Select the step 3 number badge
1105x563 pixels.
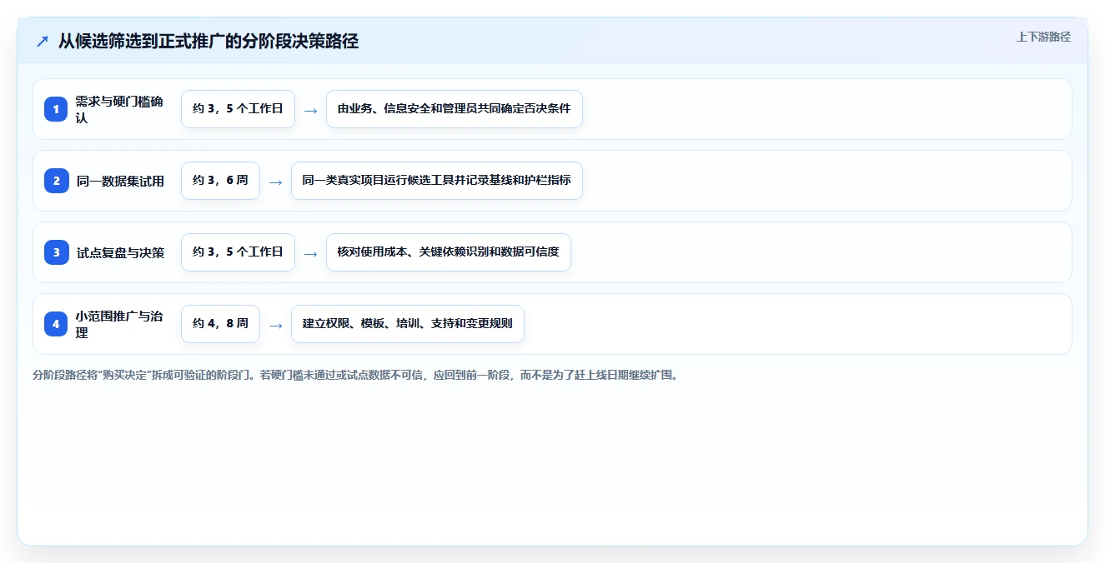pyautogui.click(x=56, y=252)
